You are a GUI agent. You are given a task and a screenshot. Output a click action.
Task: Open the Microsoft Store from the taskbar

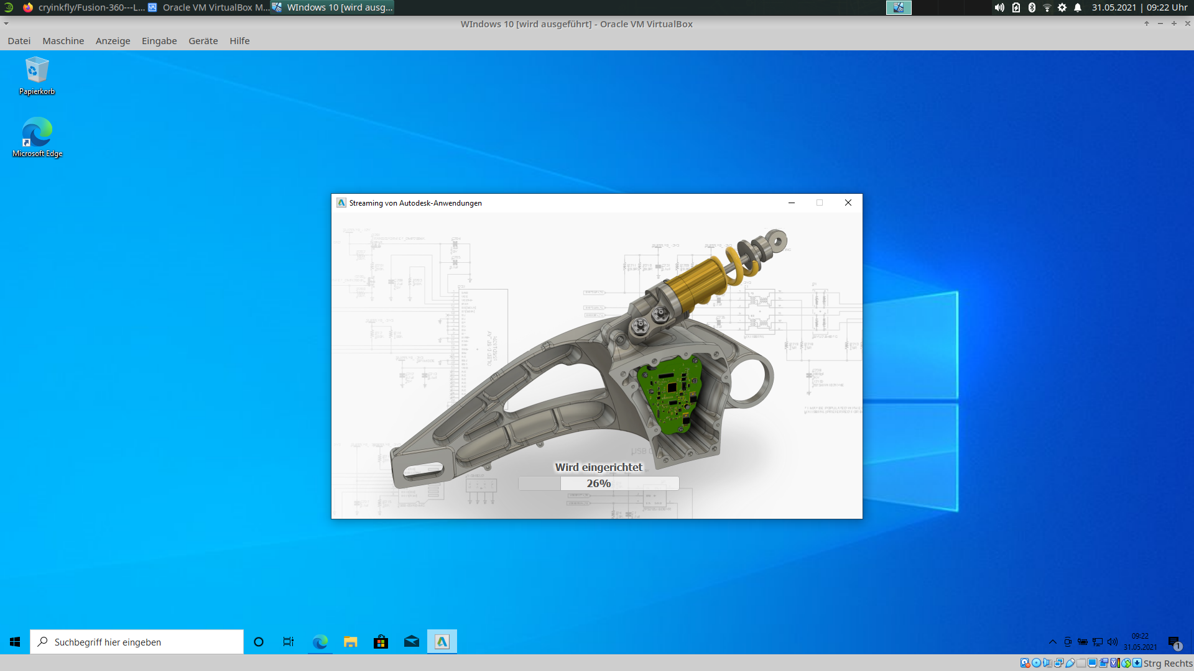381,641
